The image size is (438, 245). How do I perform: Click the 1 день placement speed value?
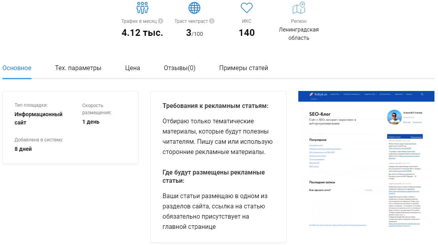click(x=91, y=122)
